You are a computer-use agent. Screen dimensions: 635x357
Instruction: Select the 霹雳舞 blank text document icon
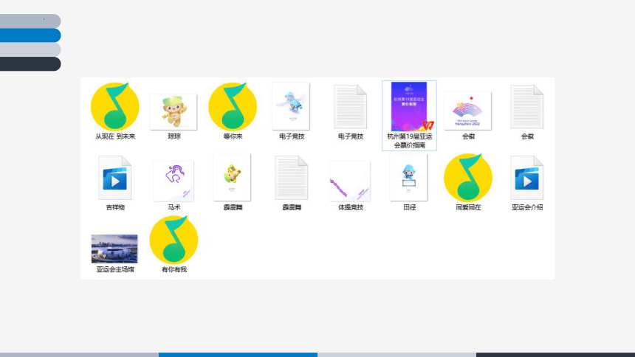pos(292,178)
